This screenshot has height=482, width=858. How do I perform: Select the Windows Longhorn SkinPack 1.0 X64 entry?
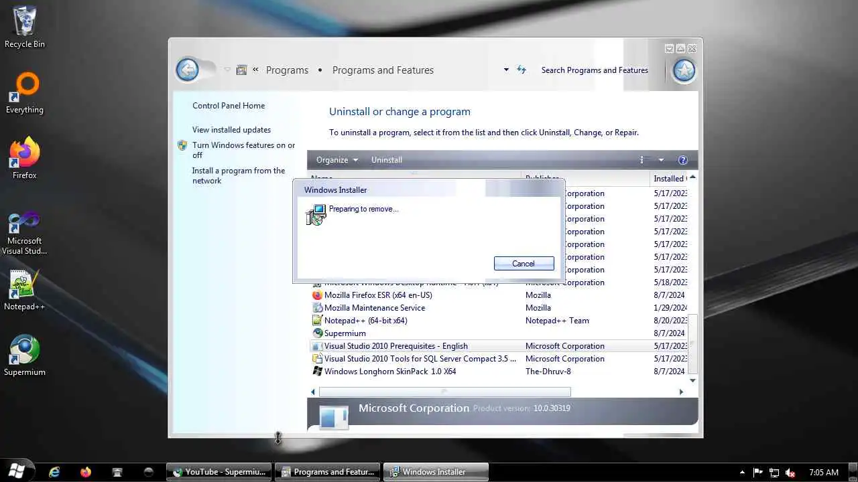tap(498, 372)
